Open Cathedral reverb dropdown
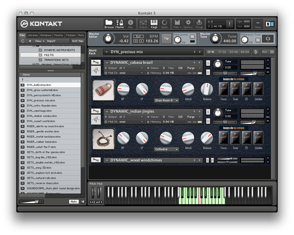Viewport: 294px width, 235px height. tap(166, 149)
